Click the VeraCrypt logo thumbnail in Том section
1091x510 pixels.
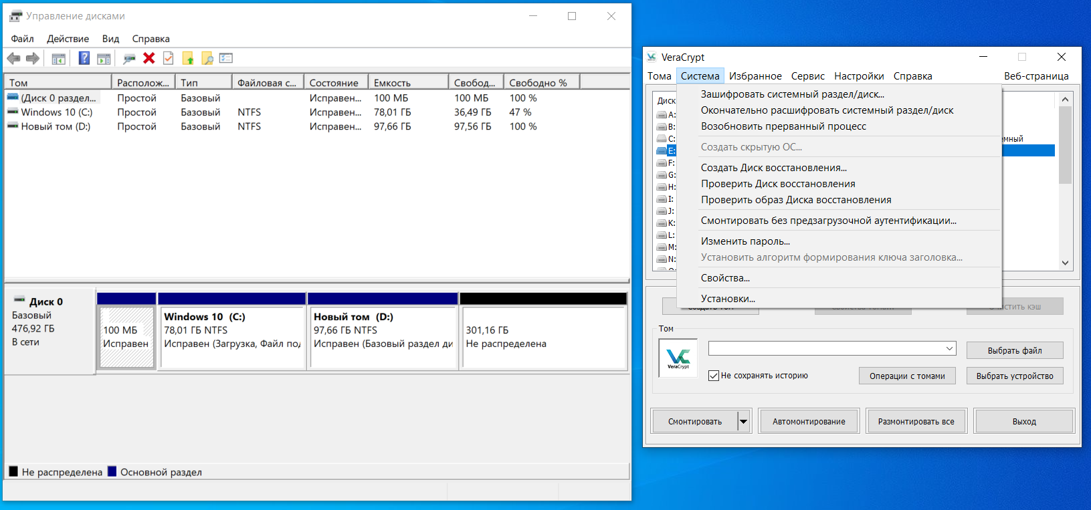tap(678, 358)
